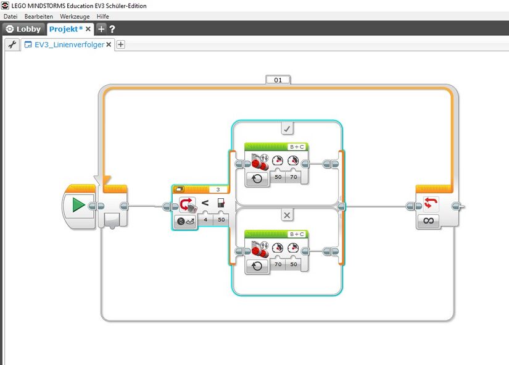Click the loop name field labeled 01
The width and height of the screenshot is (509, 365).
point(278,80)
